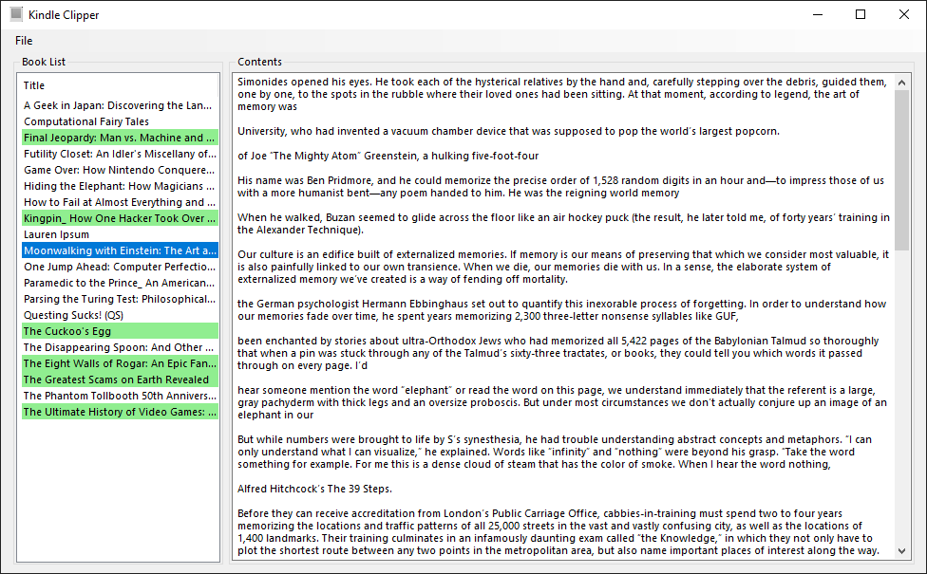Click the 'Simonides opened his eyes' clipping
The image size is (927, 574).
tap(562, 95)
